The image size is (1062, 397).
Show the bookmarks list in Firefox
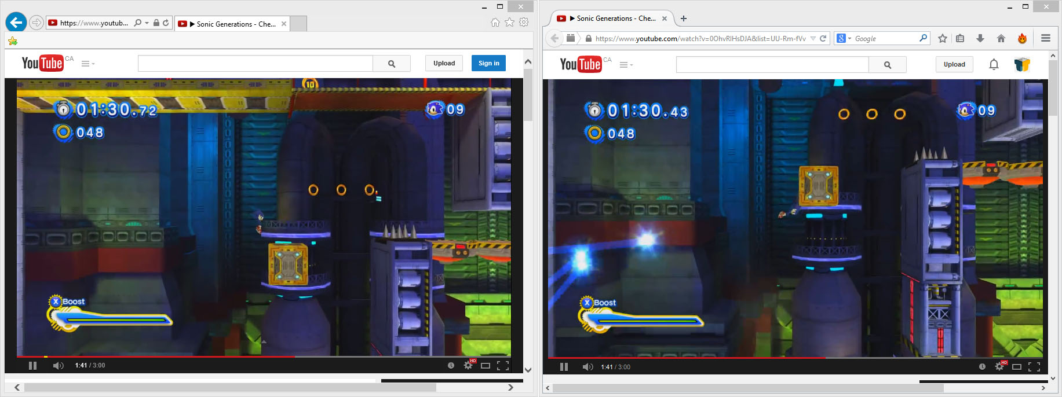960,38
